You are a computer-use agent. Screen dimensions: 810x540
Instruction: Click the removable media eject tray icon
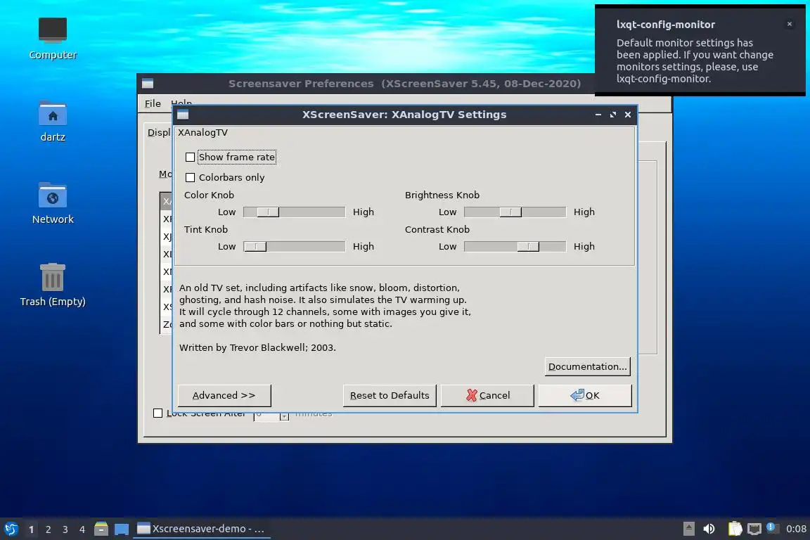pos(688,529)
